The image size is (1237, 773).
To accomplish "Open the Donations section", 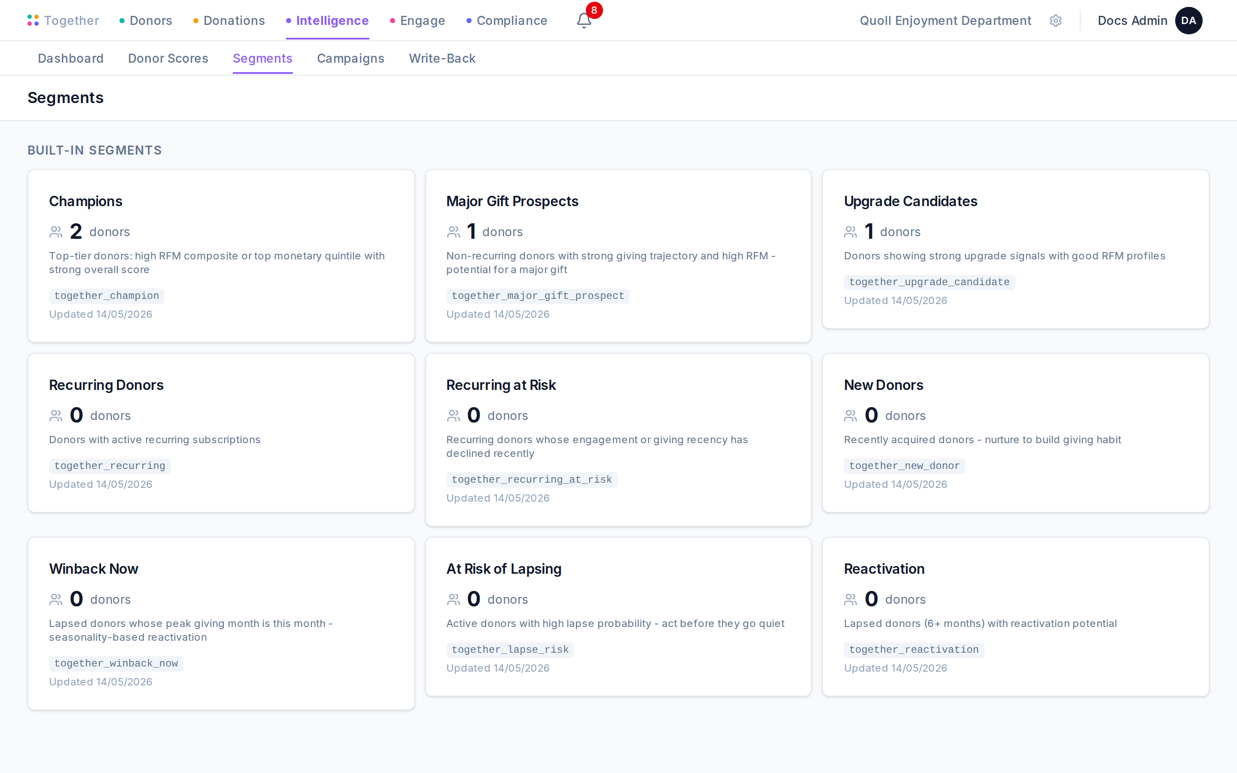I will 229,21.
